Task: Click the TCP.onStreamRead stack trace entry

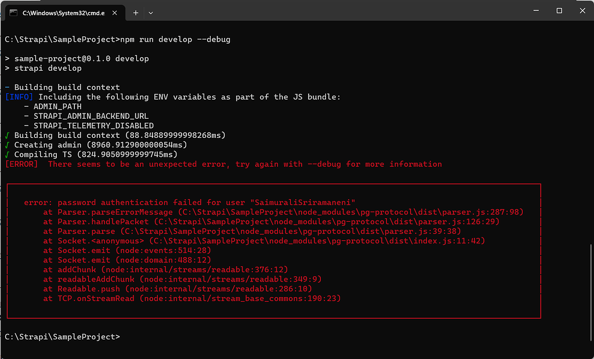Action: click(191, 298)
